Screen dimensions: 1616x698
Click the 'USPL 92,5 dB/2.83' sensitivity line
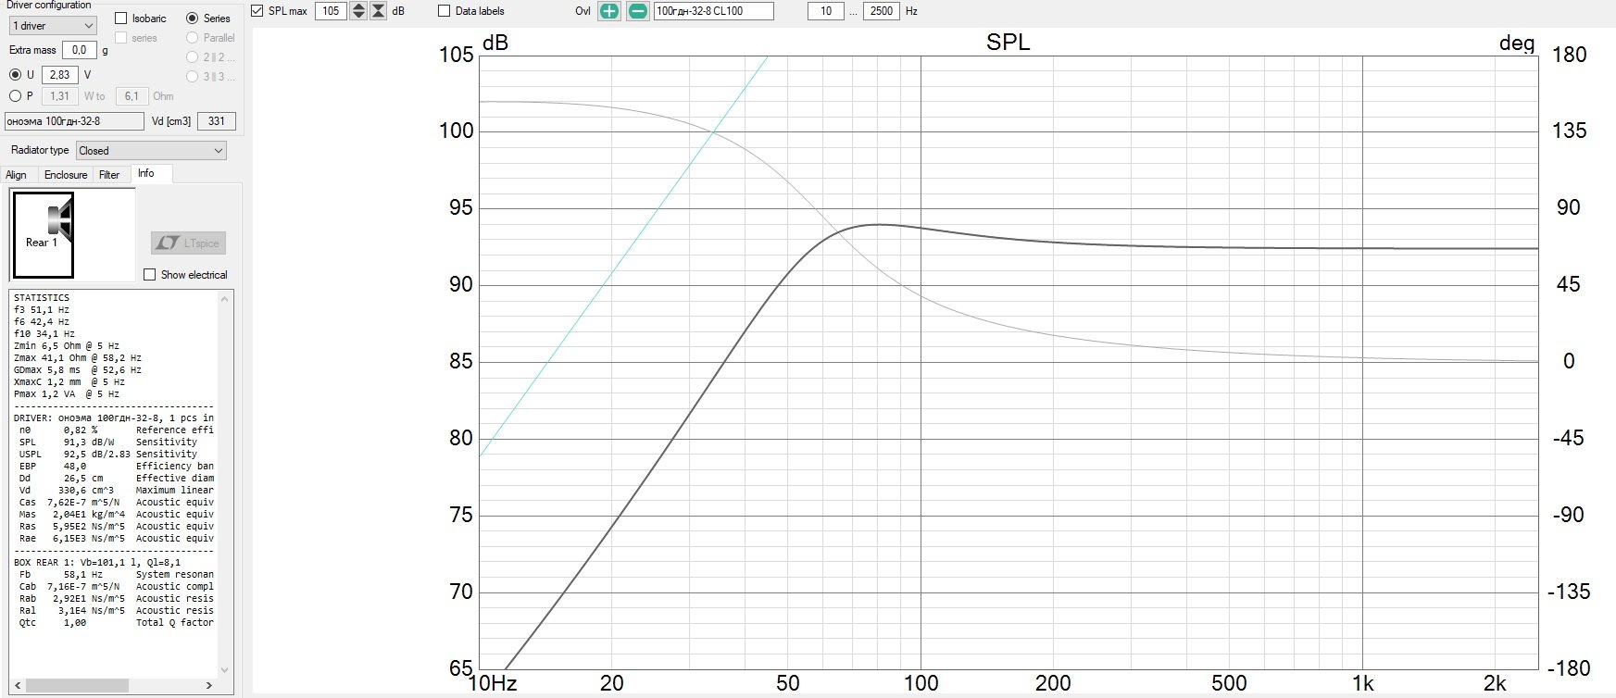pyautogui.click(x=108, y=455)
